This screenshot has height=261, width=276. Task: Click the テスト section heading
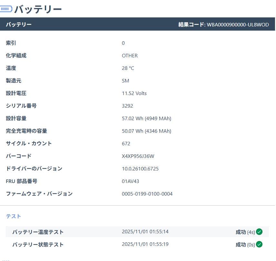point(13,216)
